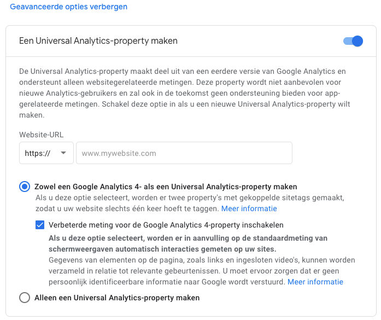Click the 'De Universal Analytics-property maakt deel uit' paragraph

[x=186, y=94]
